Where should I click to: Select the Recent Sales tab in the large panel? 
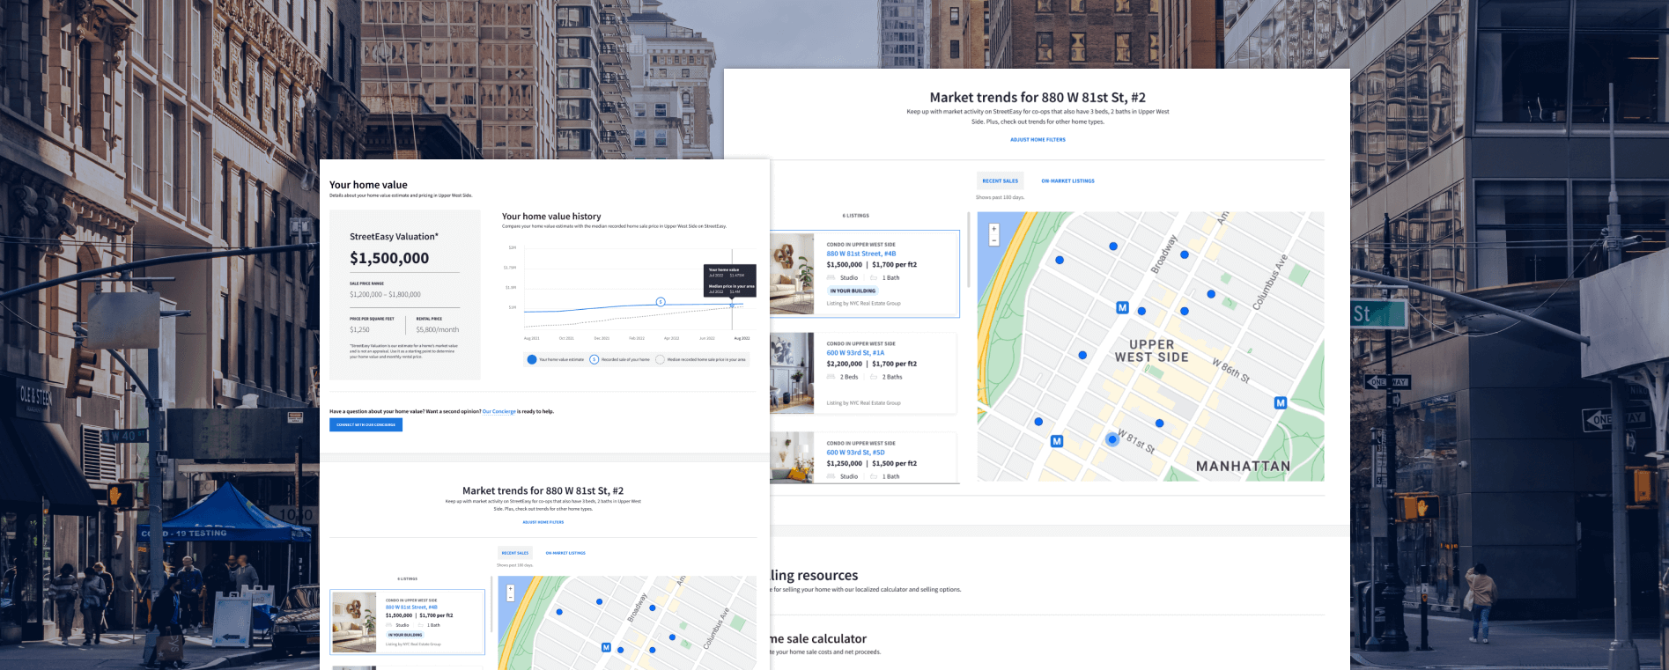(1000, 180)
